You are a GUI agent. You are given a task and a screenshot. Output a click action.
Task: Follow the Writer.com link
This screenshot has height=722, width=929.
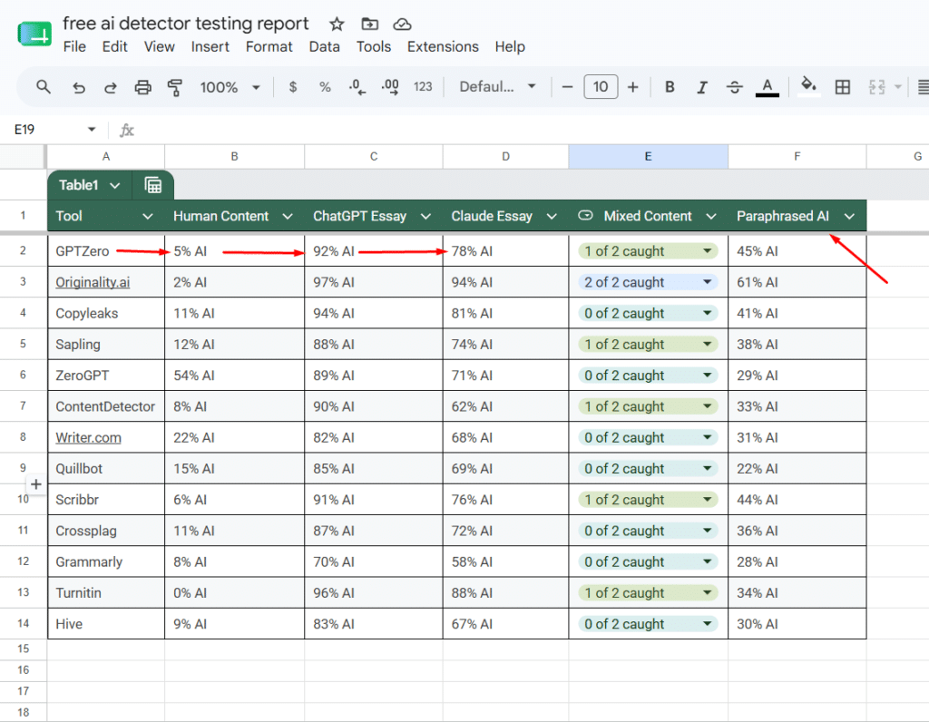pos(88,438)
